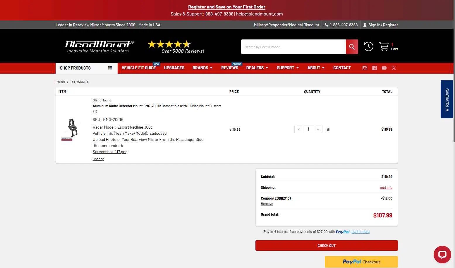Increase item quantity
This screenshot has height=268, width=455.
318,129
